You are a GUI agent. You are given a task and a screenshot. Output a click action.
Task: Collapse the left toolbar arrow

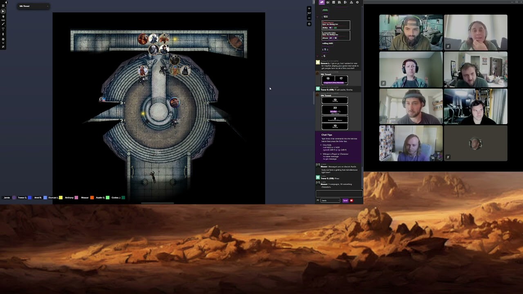[x=6, y=2]
